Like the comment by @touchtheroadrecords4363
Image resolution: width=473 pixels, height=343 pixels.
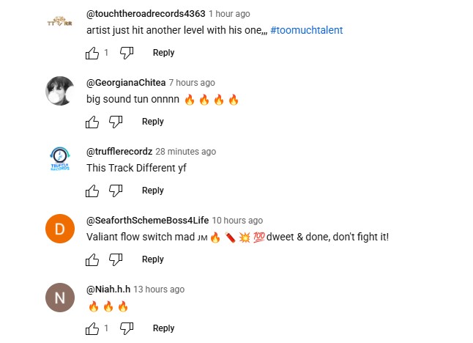(x=92, y=54)
